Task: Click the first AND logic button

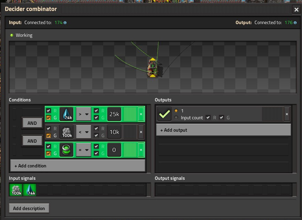Action: tap(32, 123)
